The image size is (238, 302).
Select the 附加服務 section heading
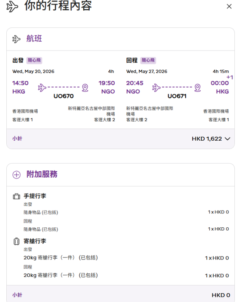pos(42,174)
